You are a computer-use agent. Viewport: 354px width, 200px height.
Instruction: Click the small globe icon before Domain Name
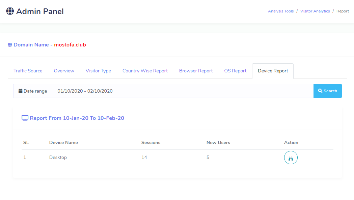(x=10, y=45)
